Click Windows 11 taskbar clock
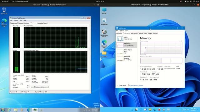200x112 pixels. [x=193, y=110]
